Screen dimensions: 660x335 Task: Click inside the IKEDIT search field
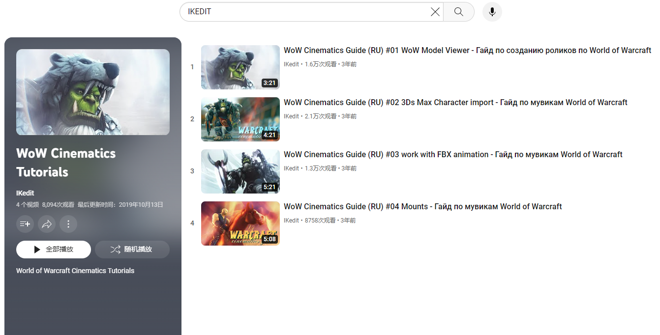click(305, 12)
